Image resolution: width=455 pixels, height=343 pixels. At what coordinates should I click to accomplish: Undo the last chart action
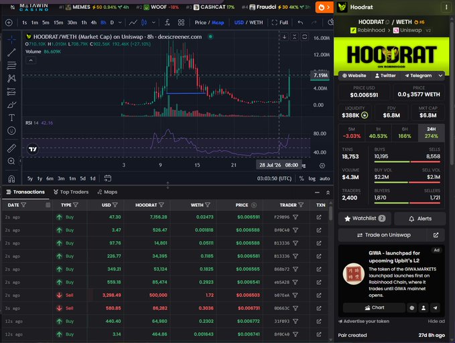300,23
